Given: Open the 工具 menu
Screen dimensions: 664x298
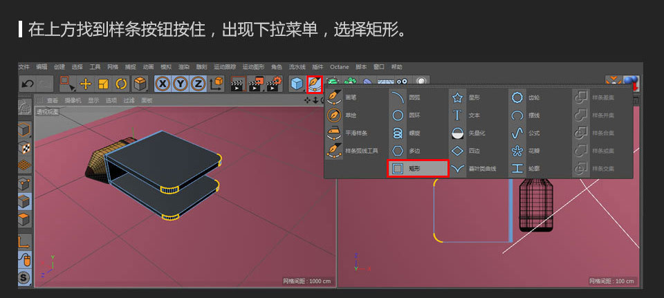Looking at the screenshot, I should pos(95,67).
